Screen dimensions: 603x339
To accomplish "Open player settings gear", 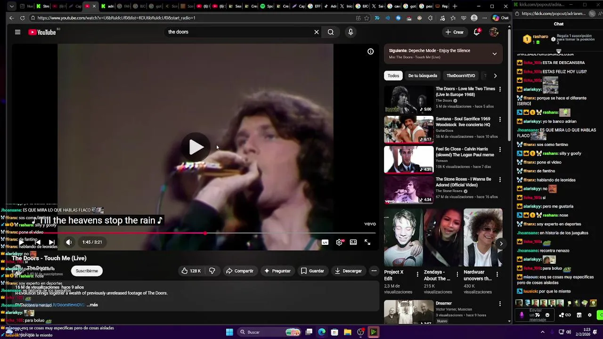I will point(339,242).
